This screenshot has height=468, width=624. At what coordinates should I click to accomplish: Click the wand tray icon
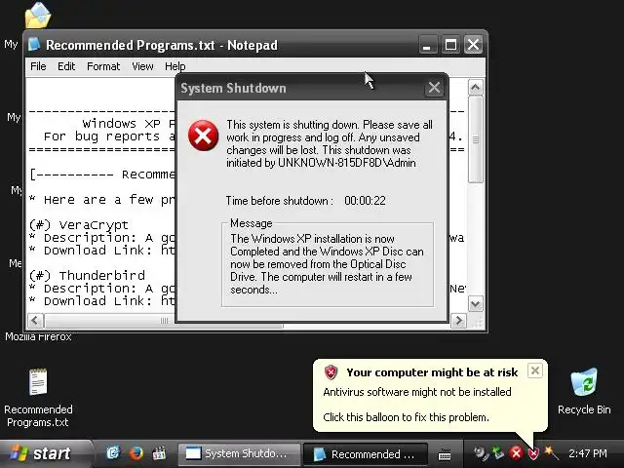point(551,452)
